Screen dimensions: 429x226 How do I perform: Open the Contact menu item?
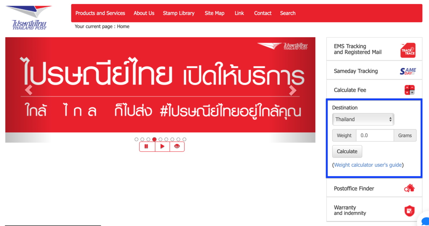tap(263, 13)
